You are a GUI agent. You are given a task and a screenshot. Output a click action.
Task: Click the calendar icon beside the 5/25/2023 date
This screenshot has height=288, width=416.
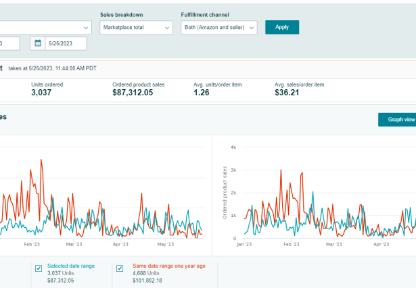click(37, 44)
